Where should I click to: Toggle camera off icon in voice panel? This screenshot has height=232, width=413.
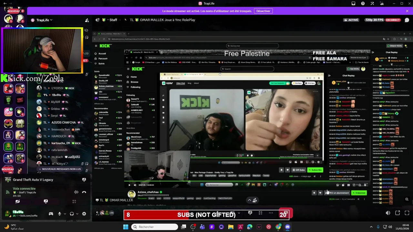[17, 201]
